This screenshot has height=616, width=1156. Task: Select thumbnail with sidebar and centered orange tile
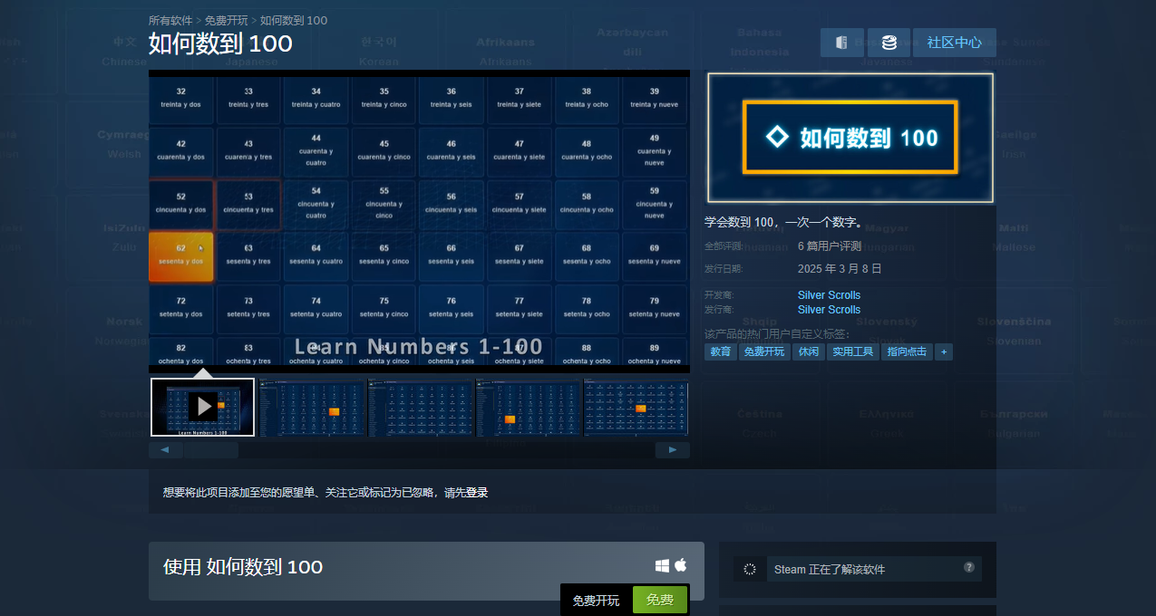[313, 408]
